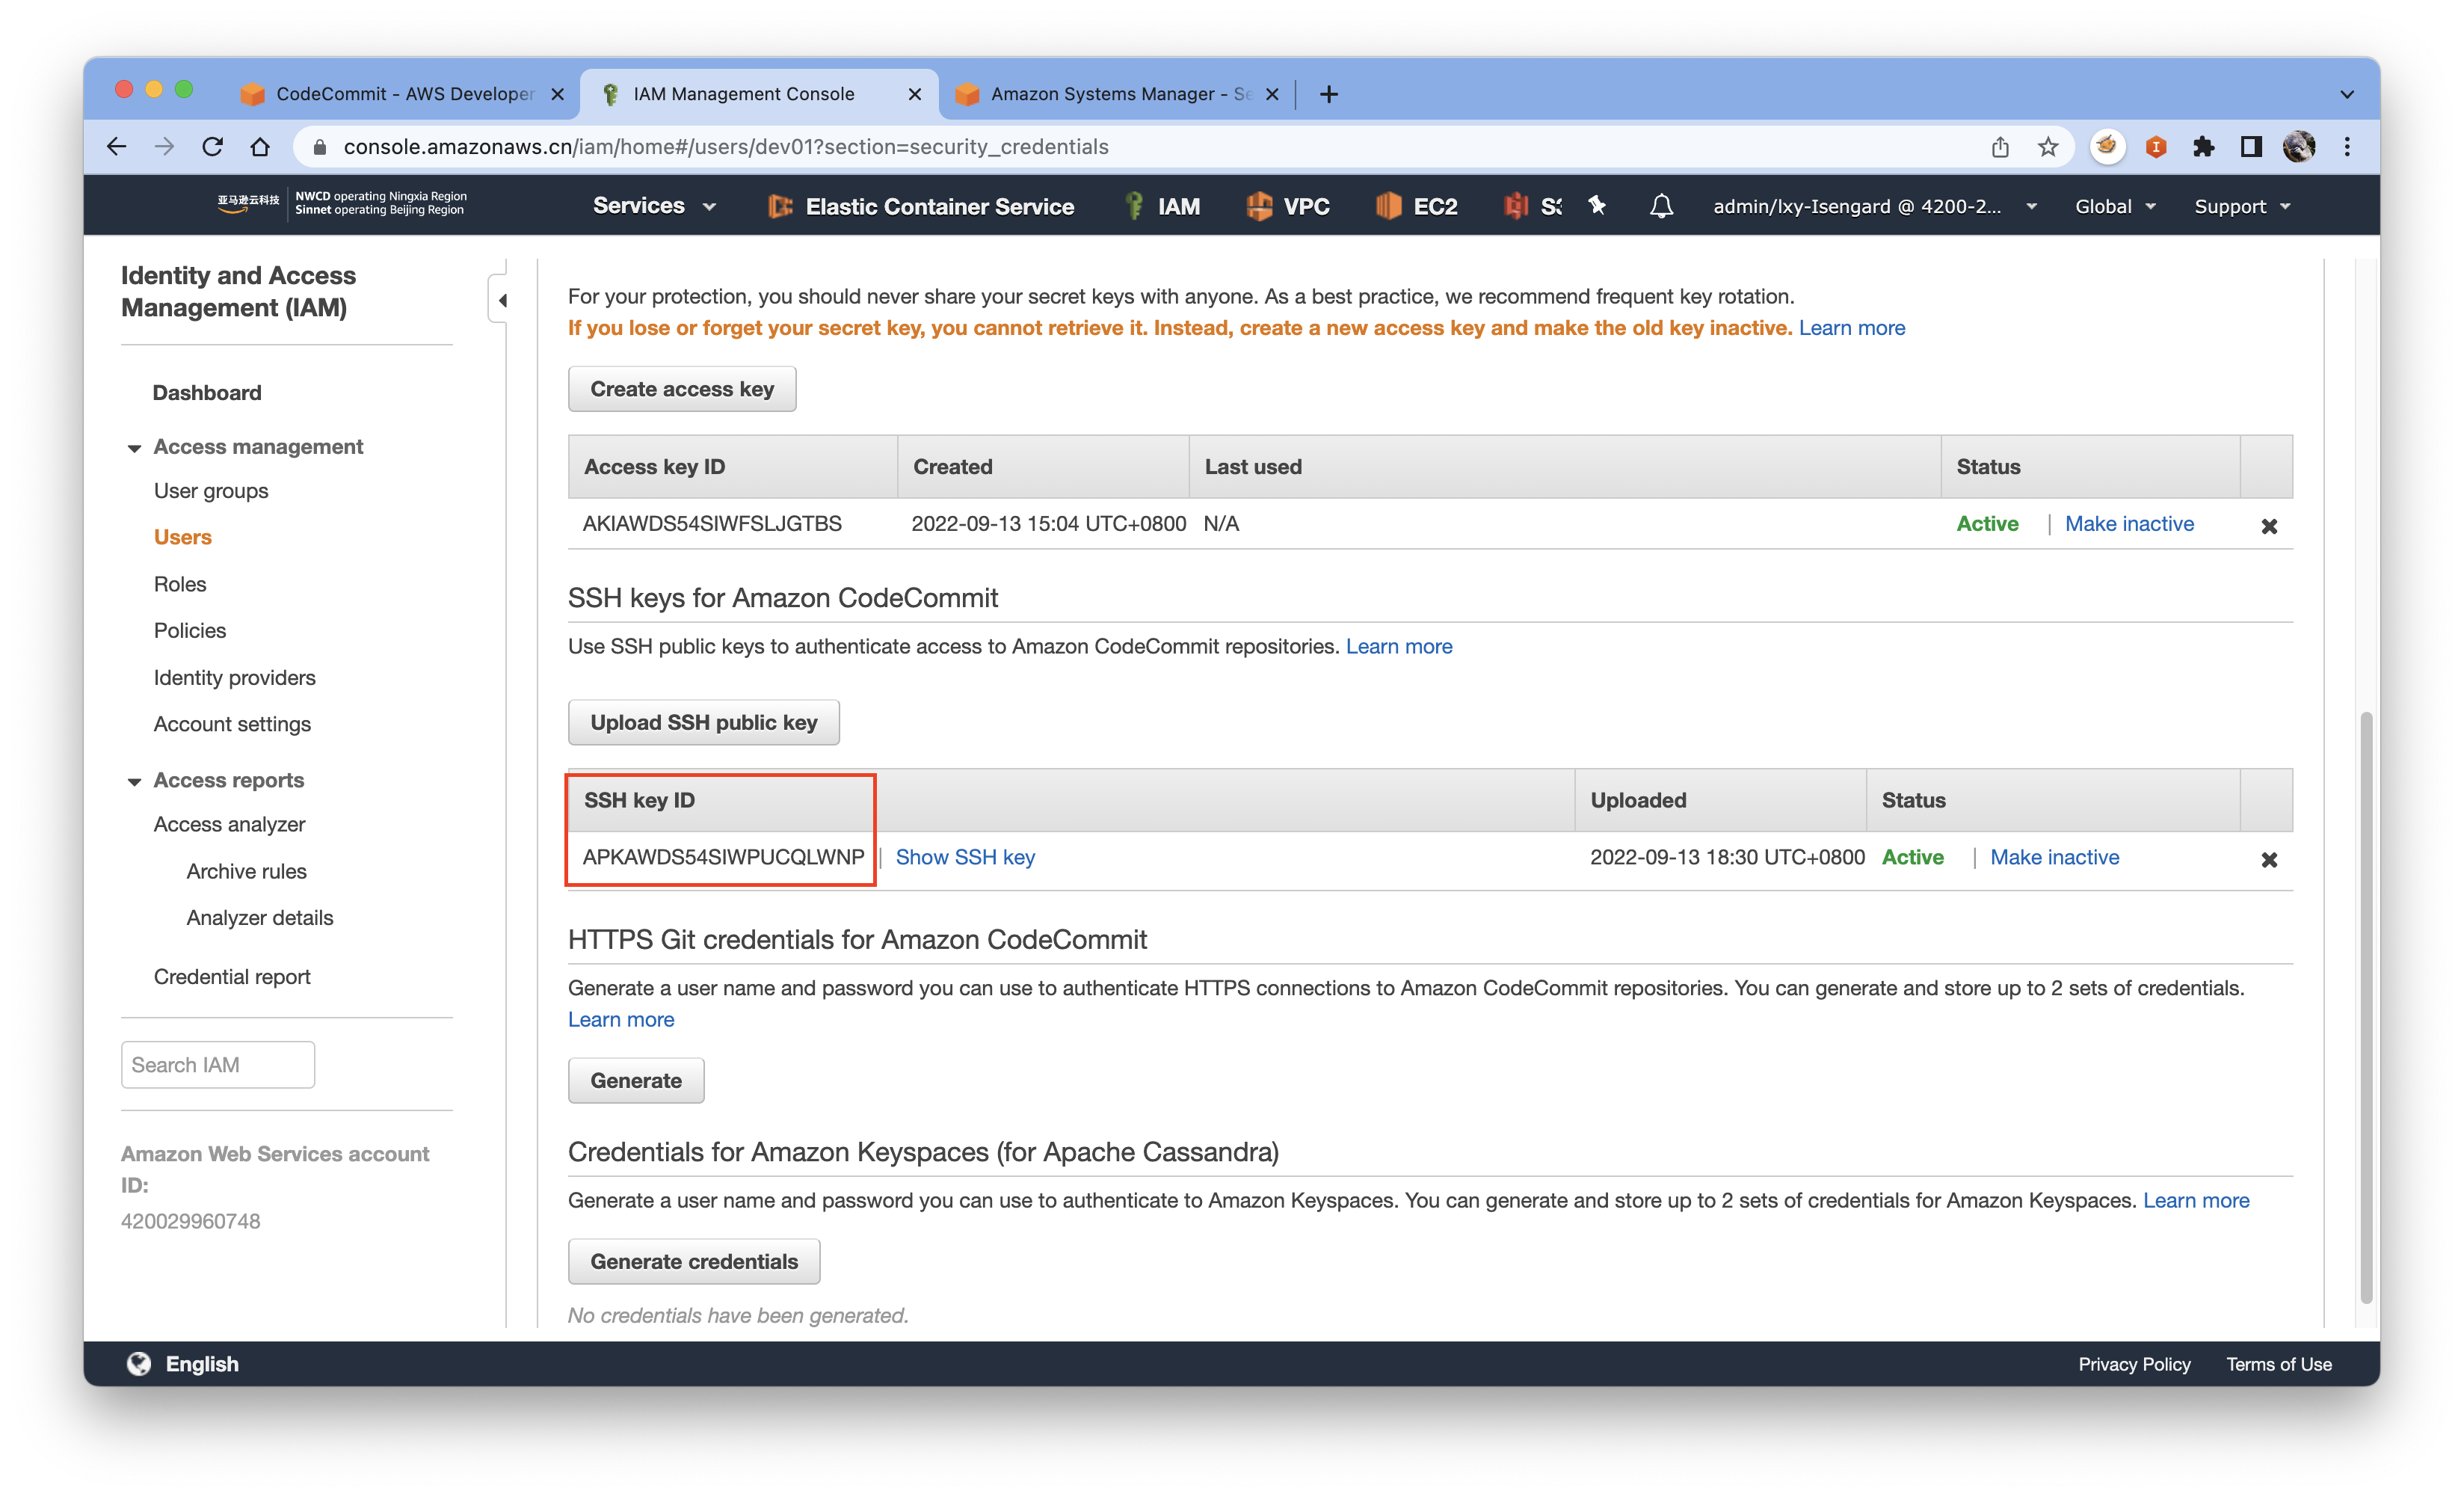This screenshot has width=2464, height=1497.
Task: Open User groups in sidebar
Action: click(x=211, y=491)
